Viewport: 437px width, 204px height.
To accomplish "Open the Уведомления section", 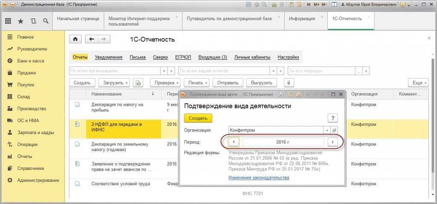I will tap(109, 57).
